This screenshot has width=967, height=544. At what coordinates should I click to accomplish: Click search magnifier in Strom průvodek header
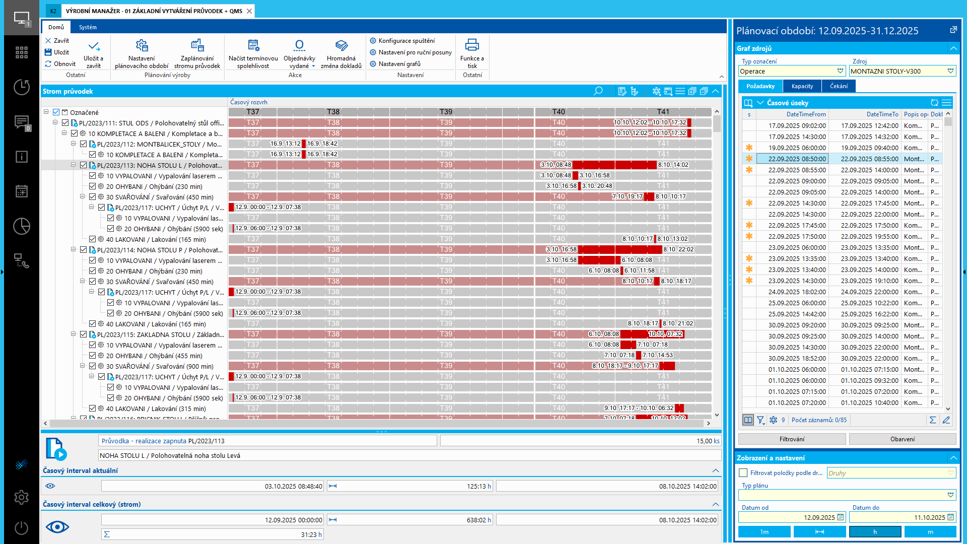[598, 91]
